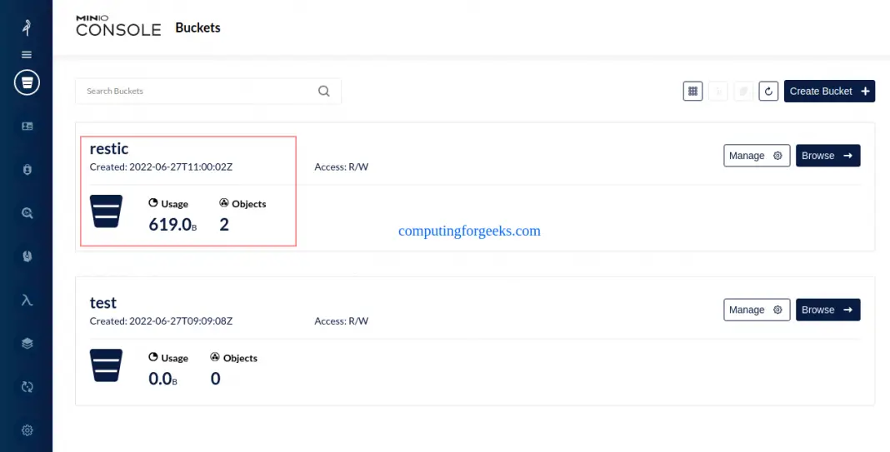Open the Site Replication sync icon
This screenshot has width=890, height=452.
coord(27,386)
